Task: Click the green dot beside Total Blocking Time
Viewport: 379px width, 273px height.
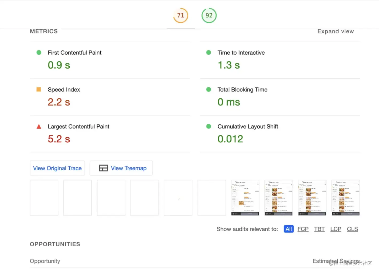Action: point(208,90)
